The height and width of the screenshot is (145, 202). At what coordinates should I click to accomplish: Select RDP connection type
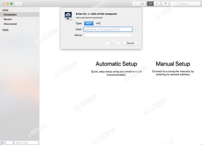[89, 23]
